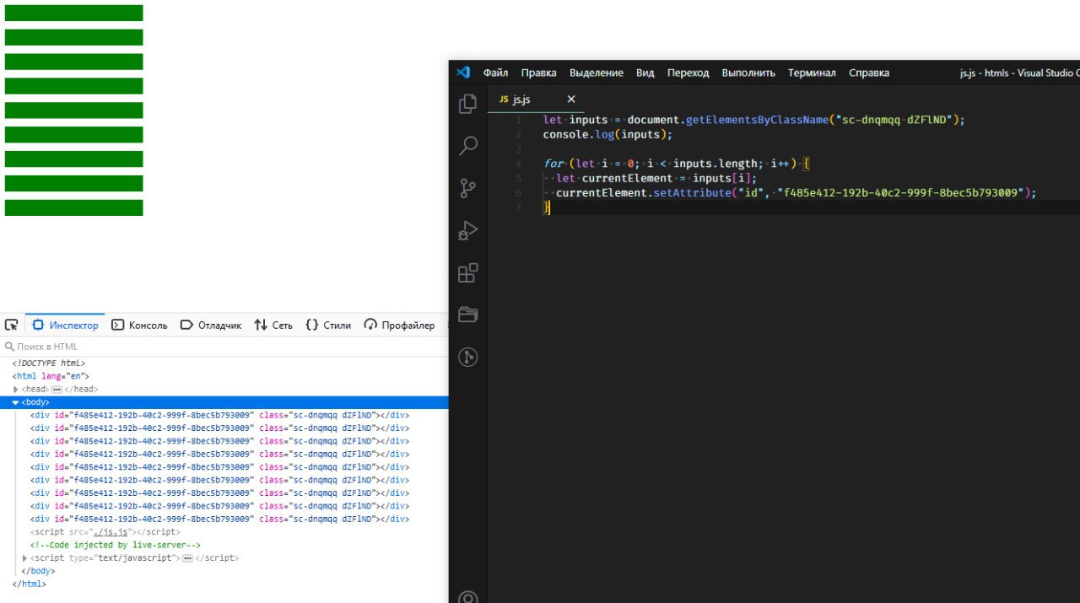Image resolution: width=1080 pixels, height=603 pixels.
Task: Open the Файл menu
Action: [495, 73]
